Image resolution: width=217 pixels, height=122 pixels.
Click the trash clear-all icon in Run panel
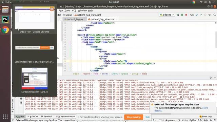tap(21, 102)
